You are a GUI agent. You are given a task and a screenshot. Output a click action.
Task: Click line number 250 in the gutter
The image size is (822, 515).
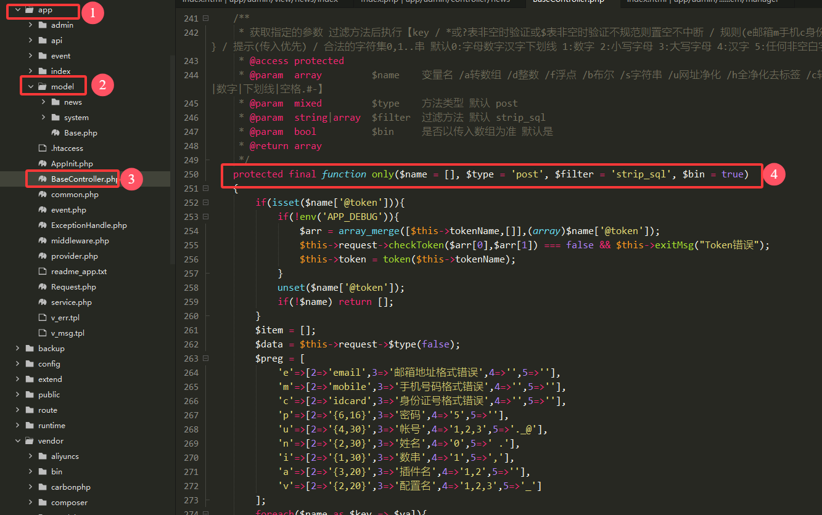[x=191, y=174]
